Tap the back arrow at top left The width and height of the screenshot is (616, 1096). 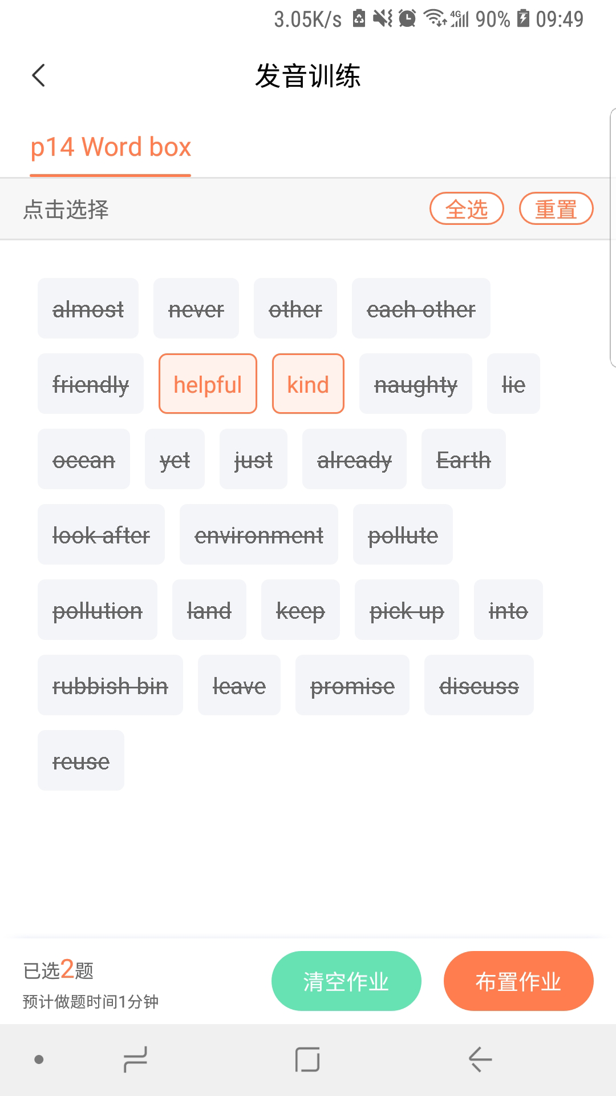click(x=38, y=75)
